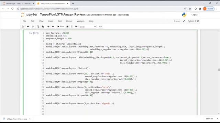The height and width of the screenshot is (123, 220).
Task: Paste cells below using the toolbar icon
Action: tap(43, 27)
